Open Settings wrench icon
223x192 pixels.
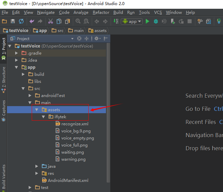pyautogui.click(x=200, y=21)
